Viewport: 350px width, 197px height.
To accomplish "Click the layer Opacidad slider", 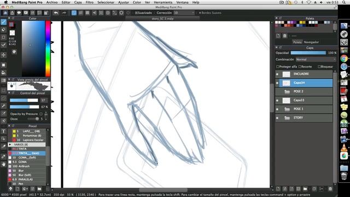I will pyautogui.click(x=308, y=53).
